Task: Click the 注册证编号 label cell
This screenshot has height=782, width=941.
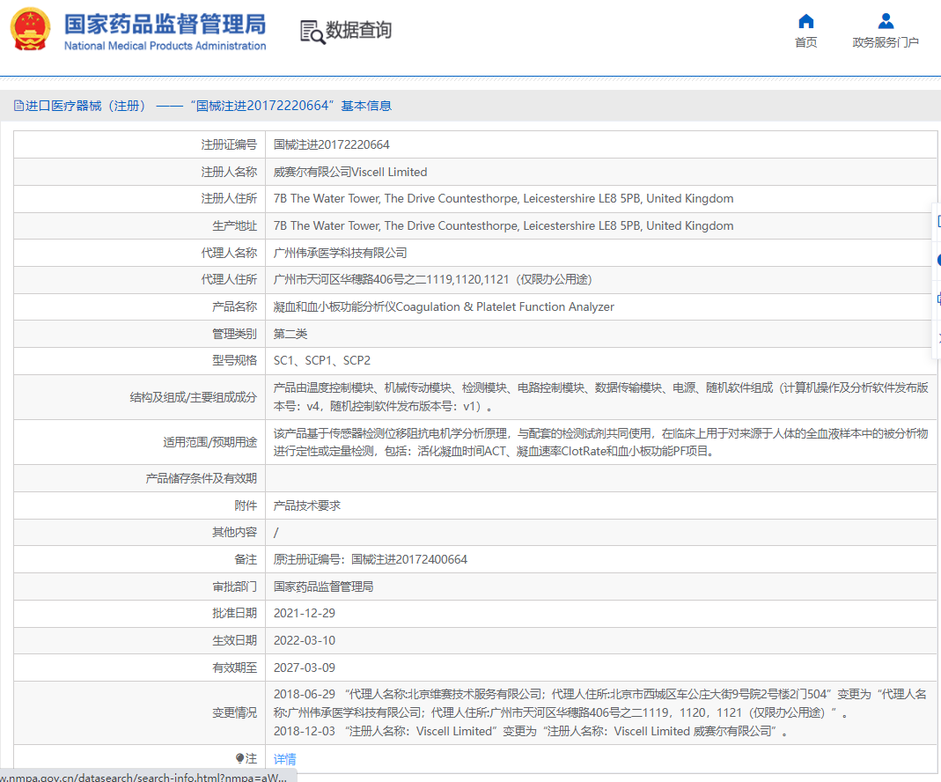Action: click(x=139, y=144)
